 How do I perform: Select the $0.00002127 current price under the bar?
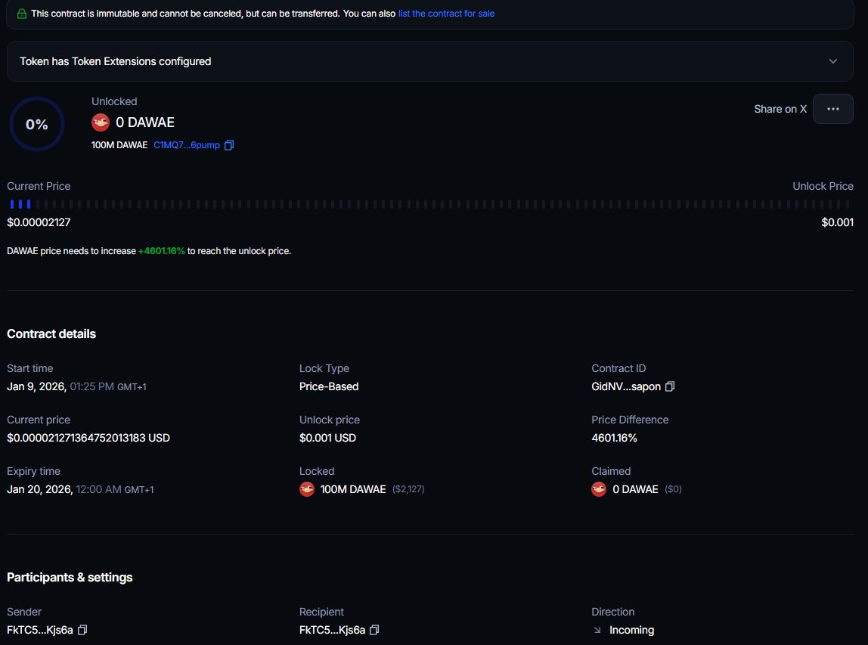39,222
